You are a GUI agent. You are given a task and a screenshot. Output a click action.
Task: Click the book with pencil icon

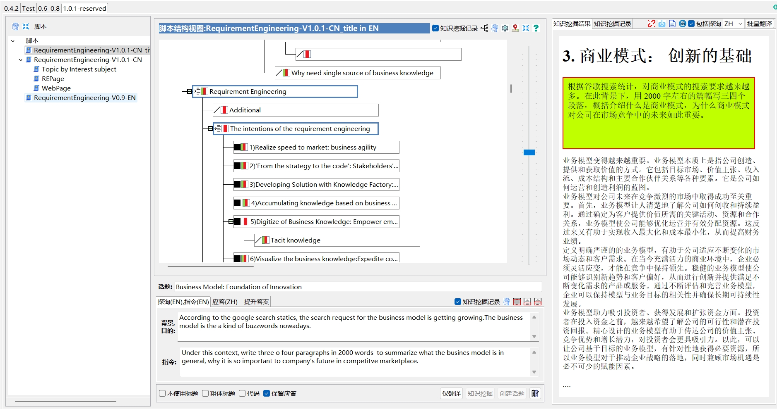coord(535,393)
